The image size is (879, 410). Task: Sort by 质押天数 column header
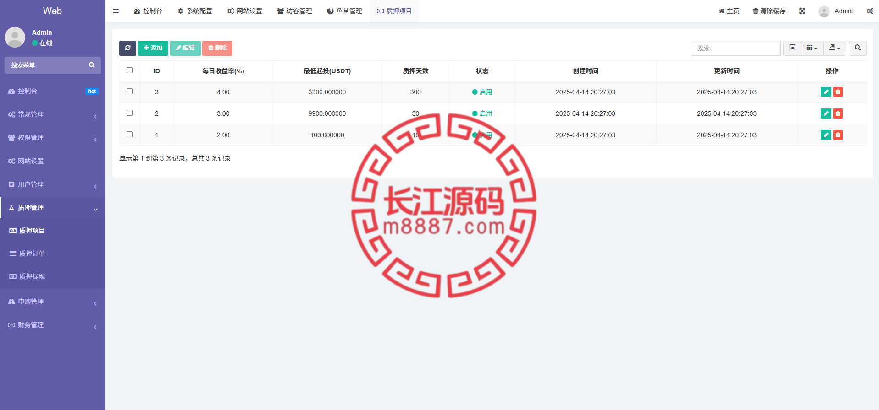pyautogui.click(x=415, y=71)
